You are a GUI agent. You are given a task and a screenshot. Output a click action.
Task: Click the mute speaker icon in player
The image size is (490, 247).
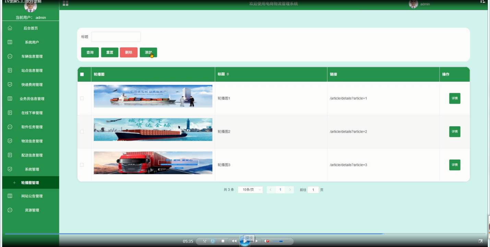pyautogui.click(x=266, y=241)
